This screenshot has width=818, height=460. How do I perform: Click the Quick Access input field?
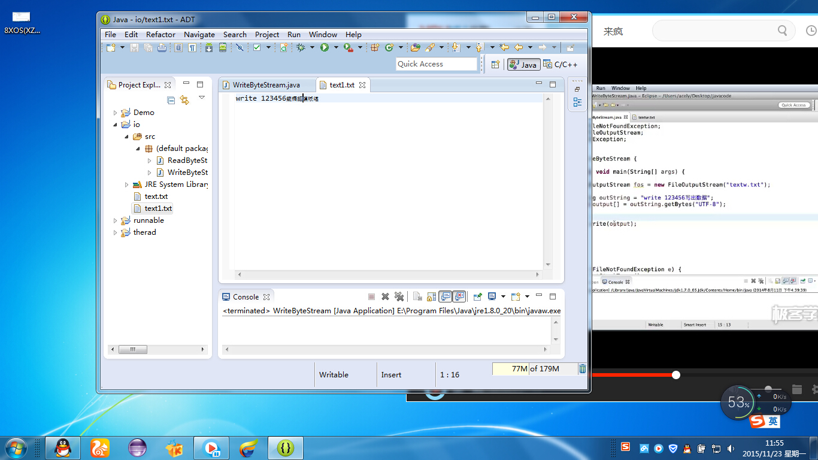(x=437, y=64)
